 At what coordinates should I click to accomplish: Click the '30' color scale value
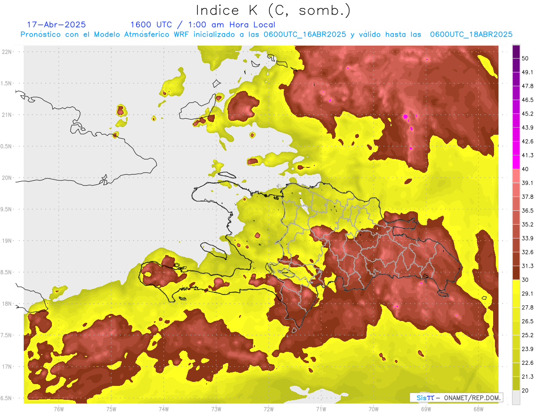coord(525,280)
